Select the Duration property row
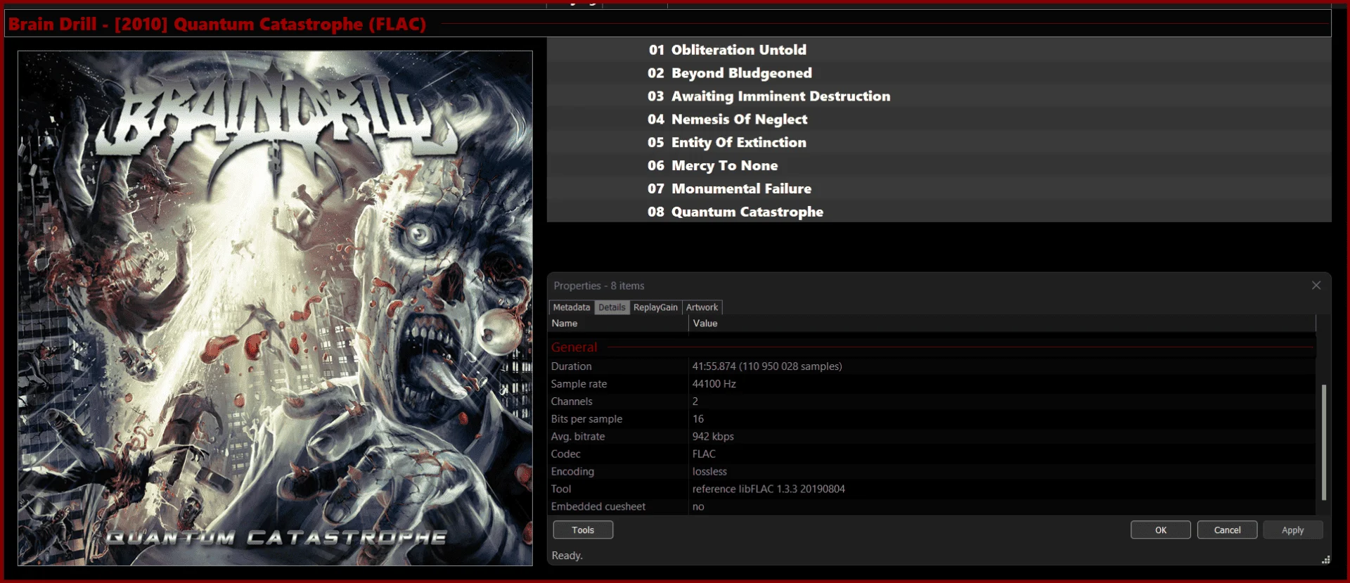 932,366
